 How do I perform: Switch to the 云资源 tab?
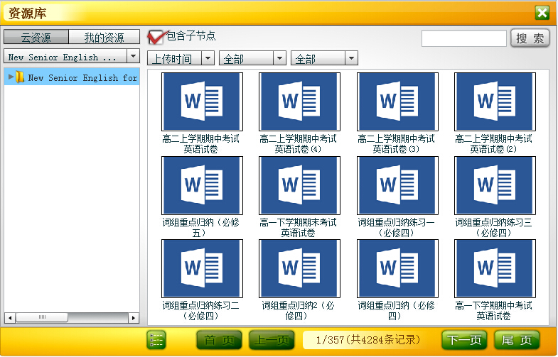[x=36, y=38]
